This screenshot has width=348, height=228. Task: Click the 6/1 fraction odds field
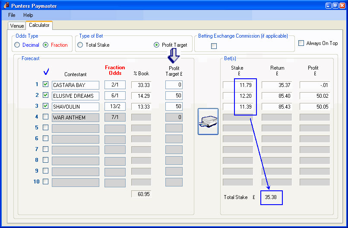(x=115, y=96)
